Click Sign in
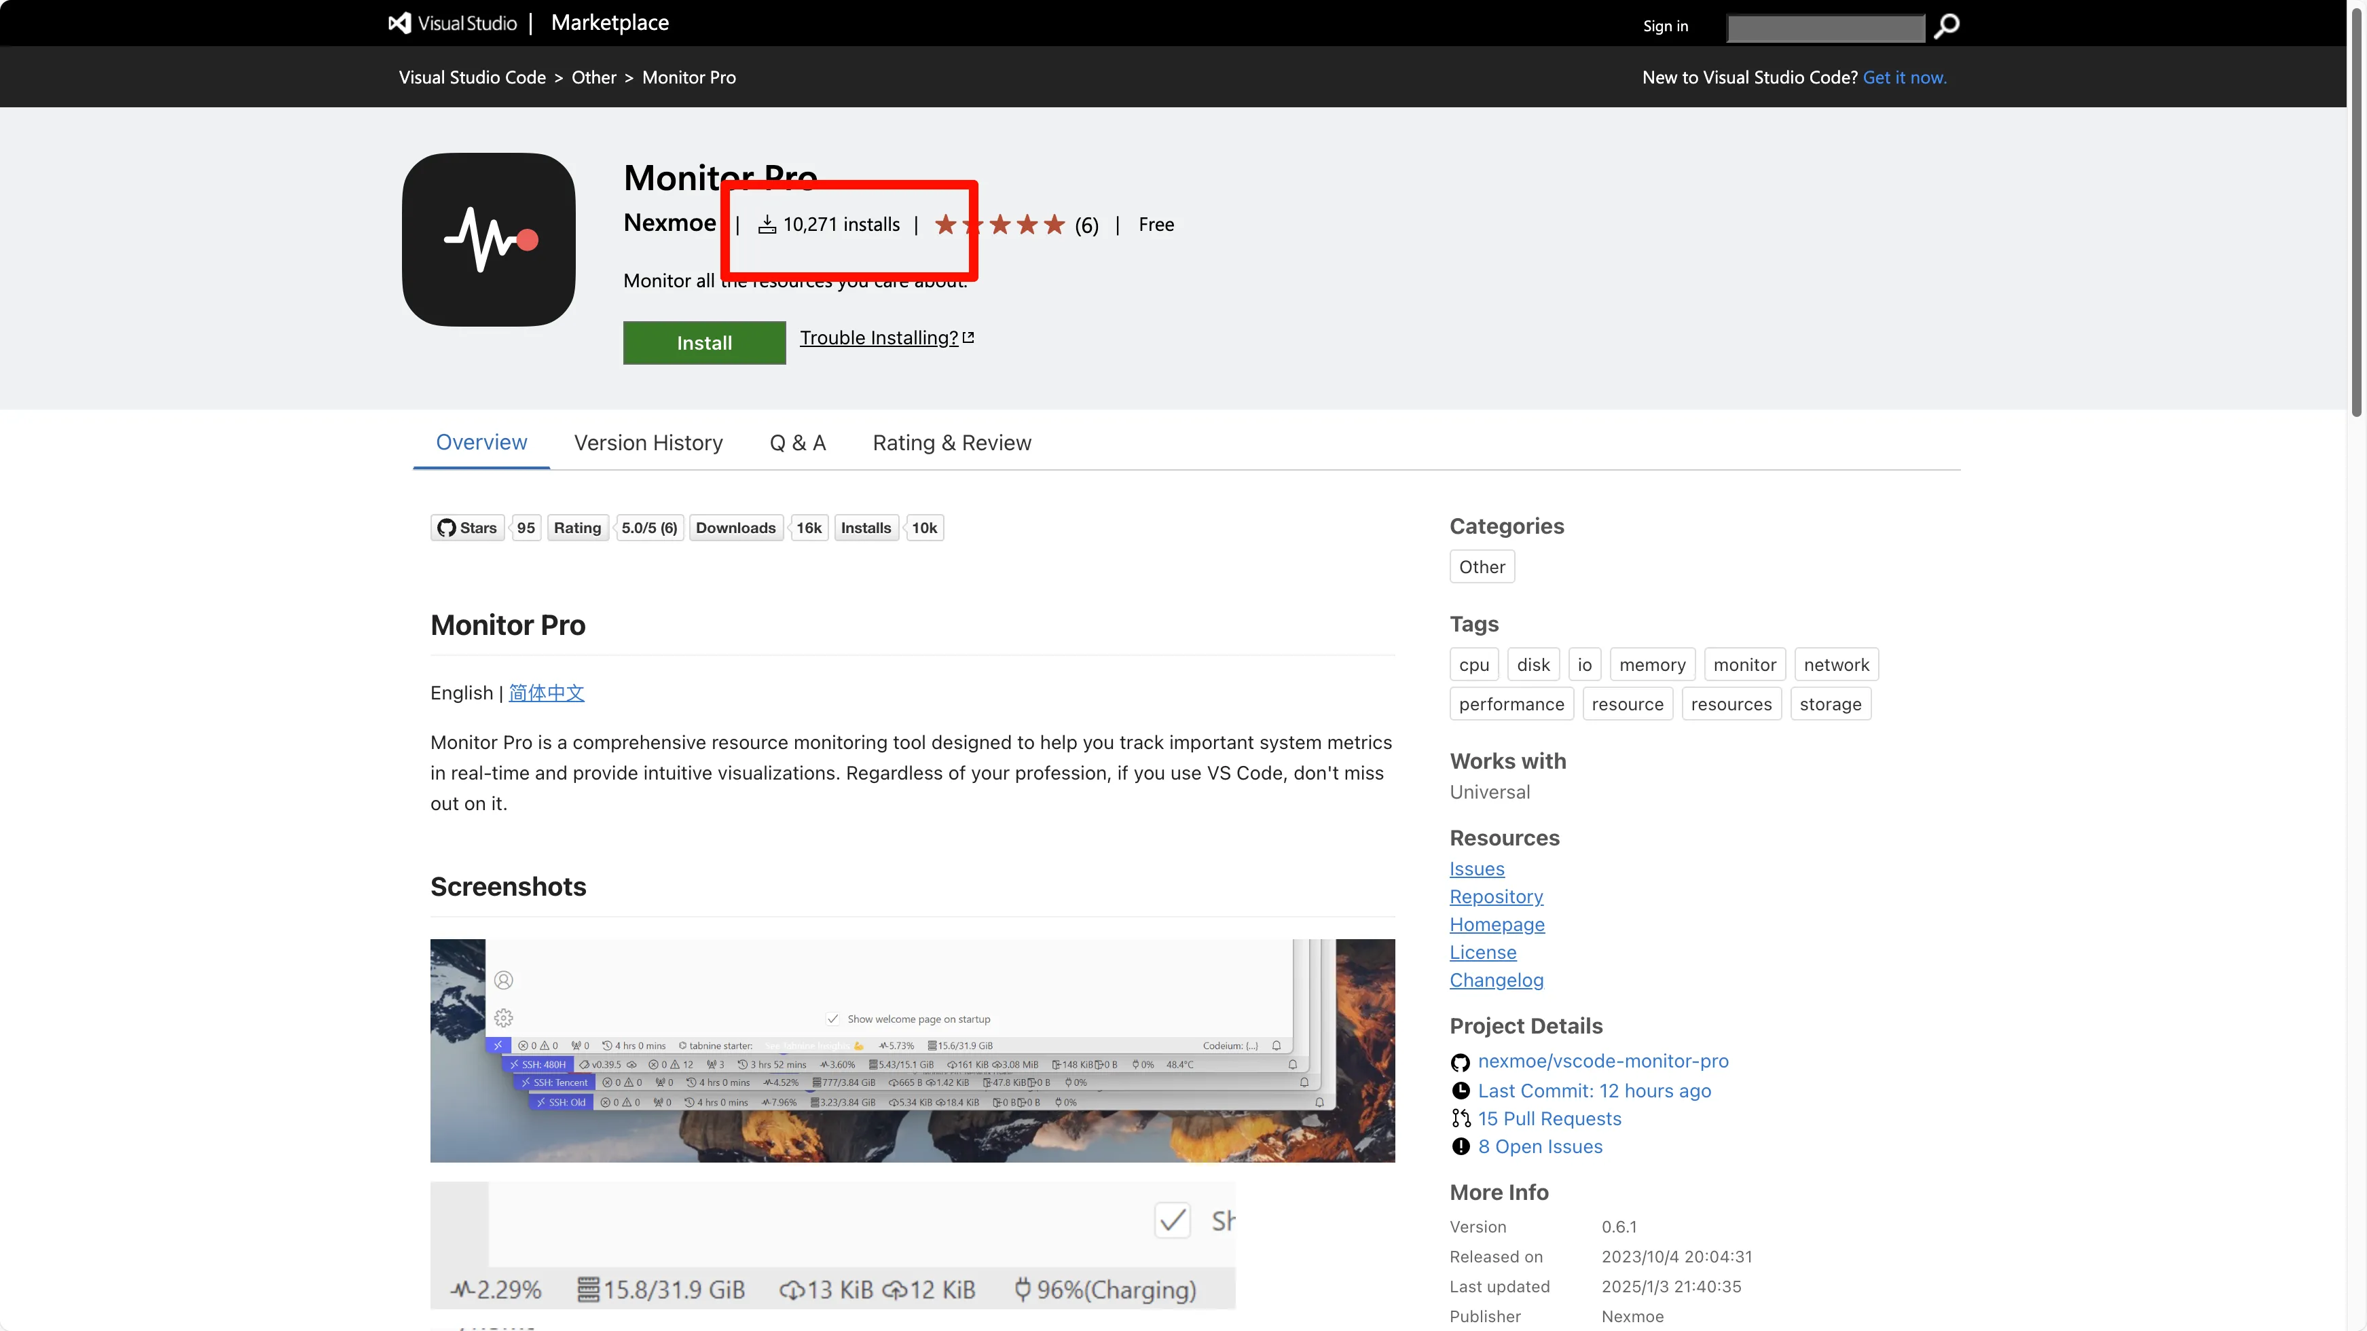Image resolution: width=2367 pixels, height=1331 pixels. coord(1665,26)
